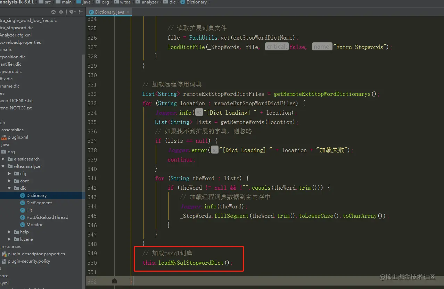Click the collapse all icon in project panel
This screenshot has height=289, width=444.
(x=61, y=12)
